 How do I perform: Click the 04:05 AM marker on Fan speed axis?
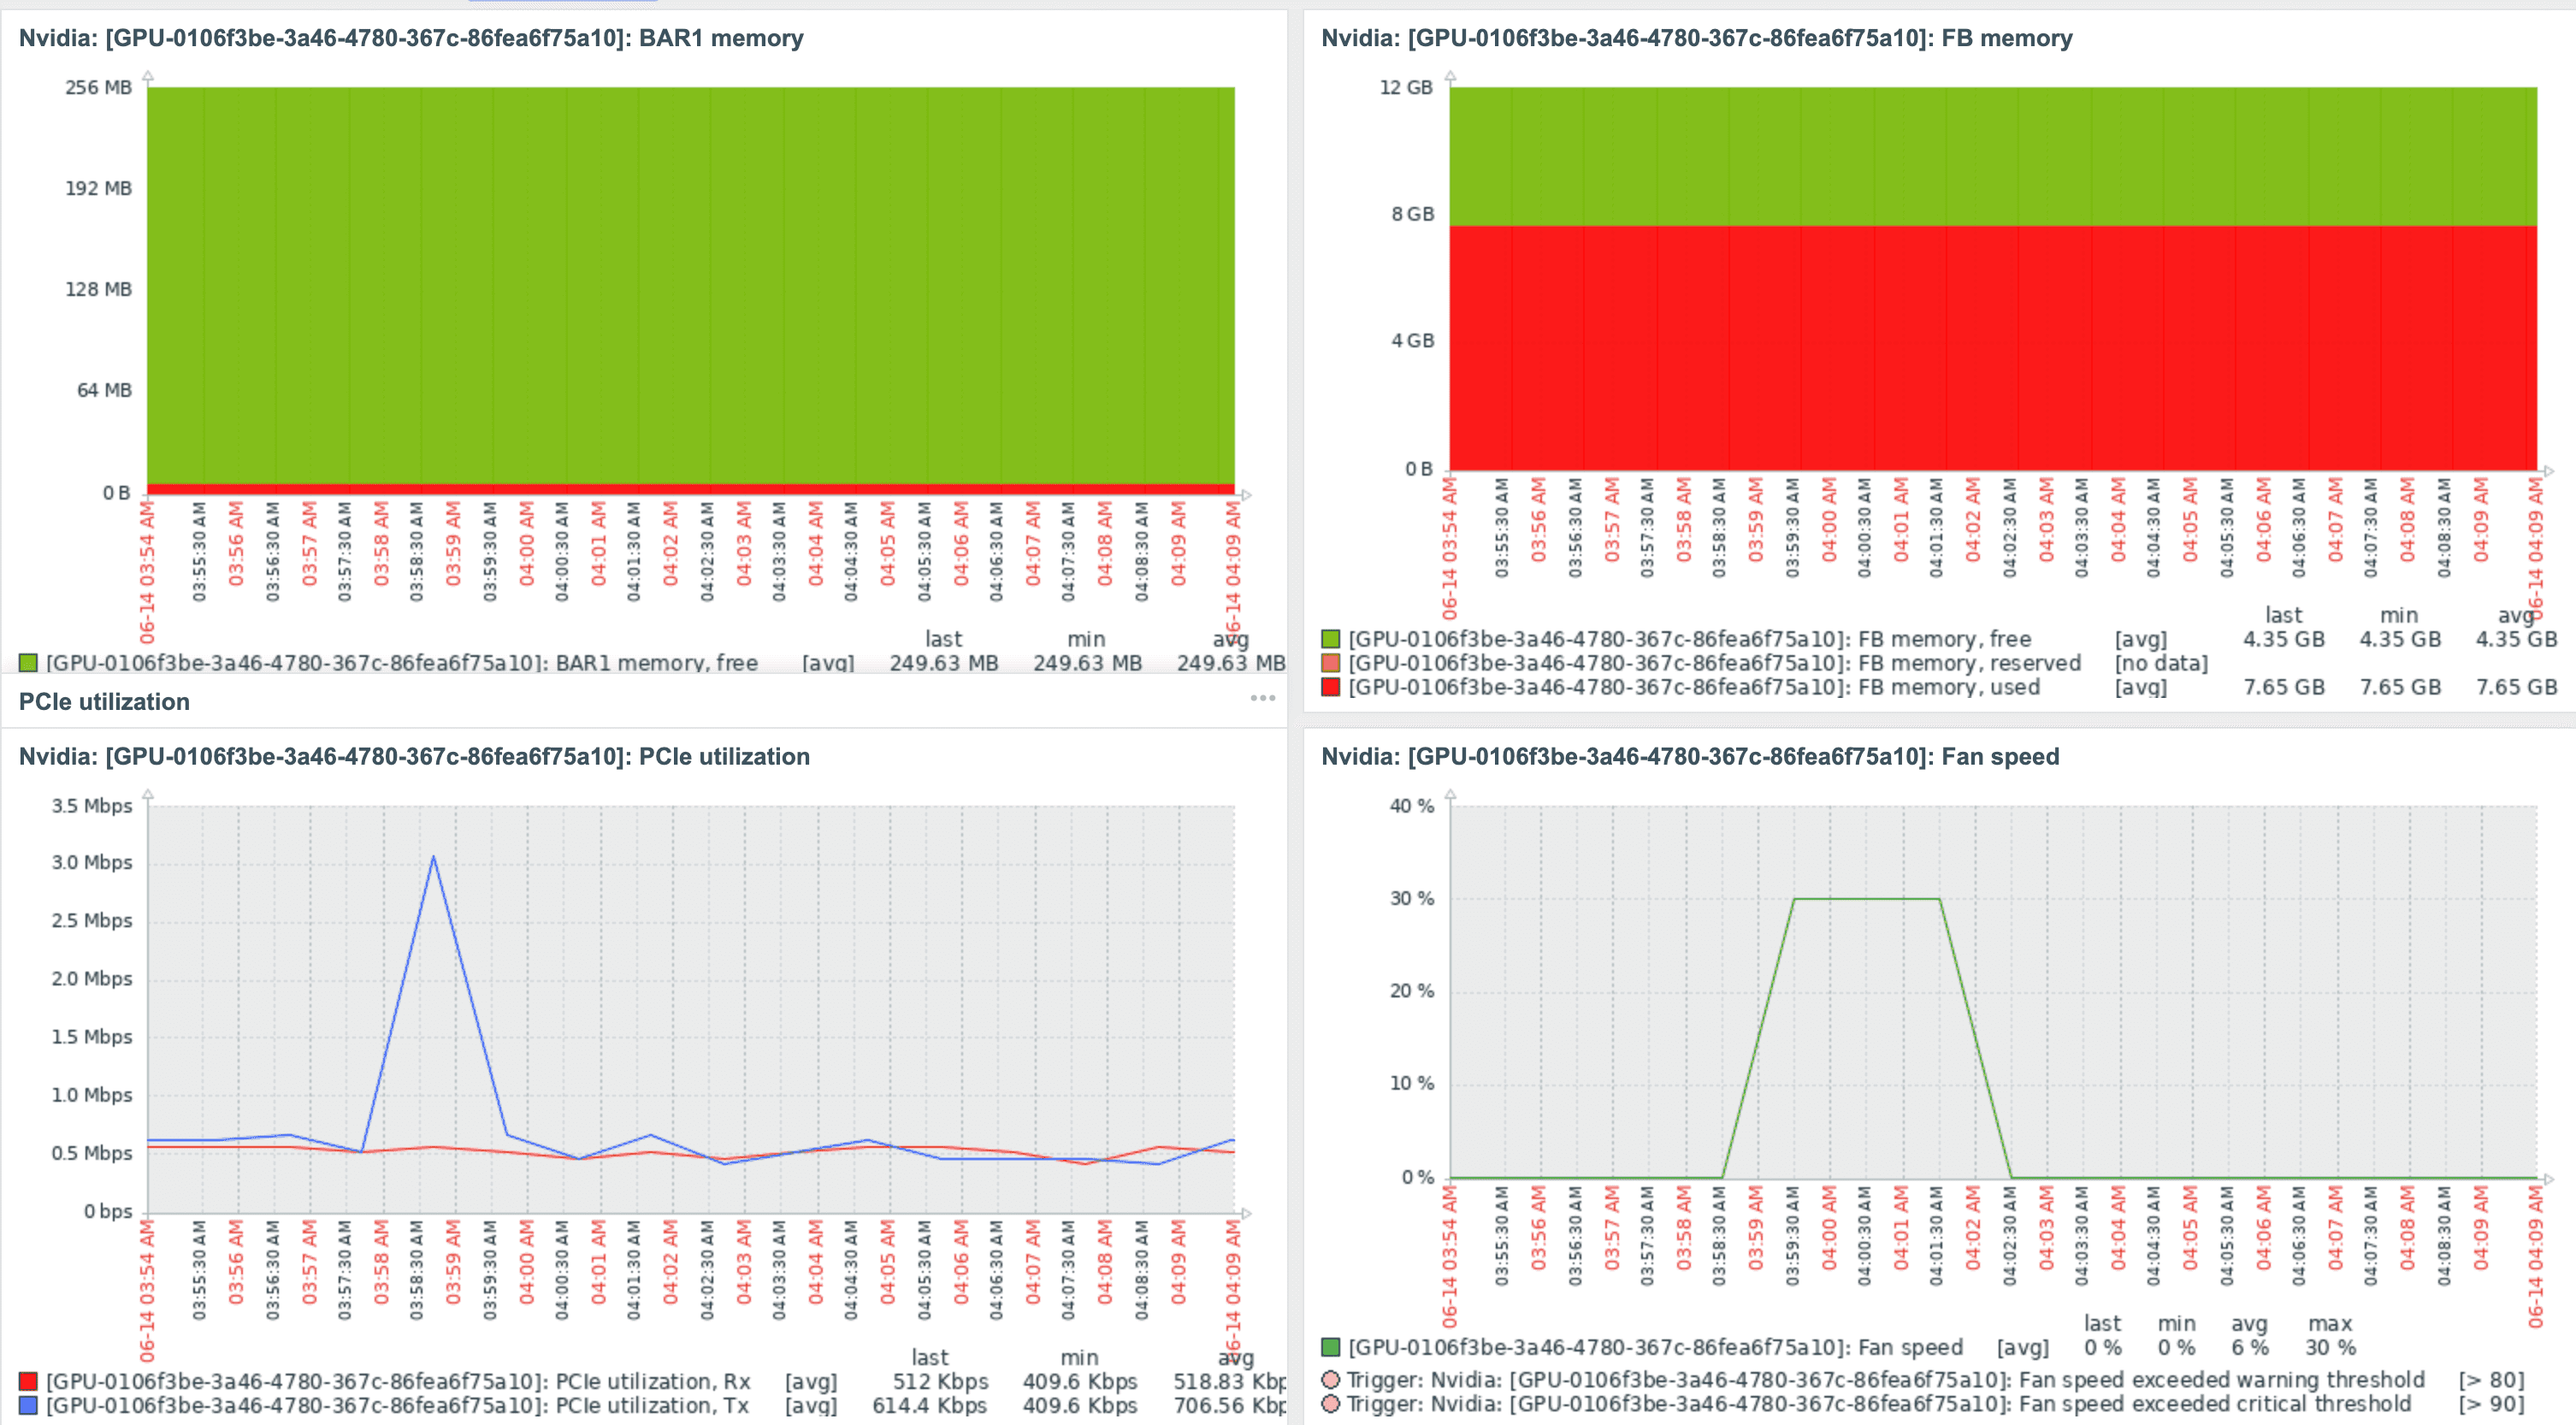click(x=2190, y=1228)
